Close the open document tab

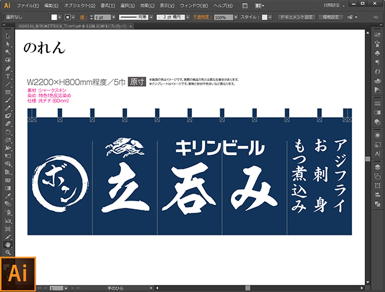(x=131, y=26)
